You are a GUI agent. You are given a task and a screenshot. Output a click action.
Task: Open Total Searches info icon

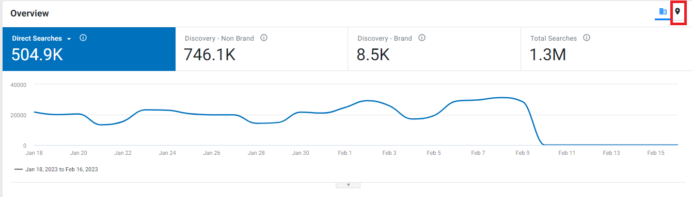(x=587, y=38)
